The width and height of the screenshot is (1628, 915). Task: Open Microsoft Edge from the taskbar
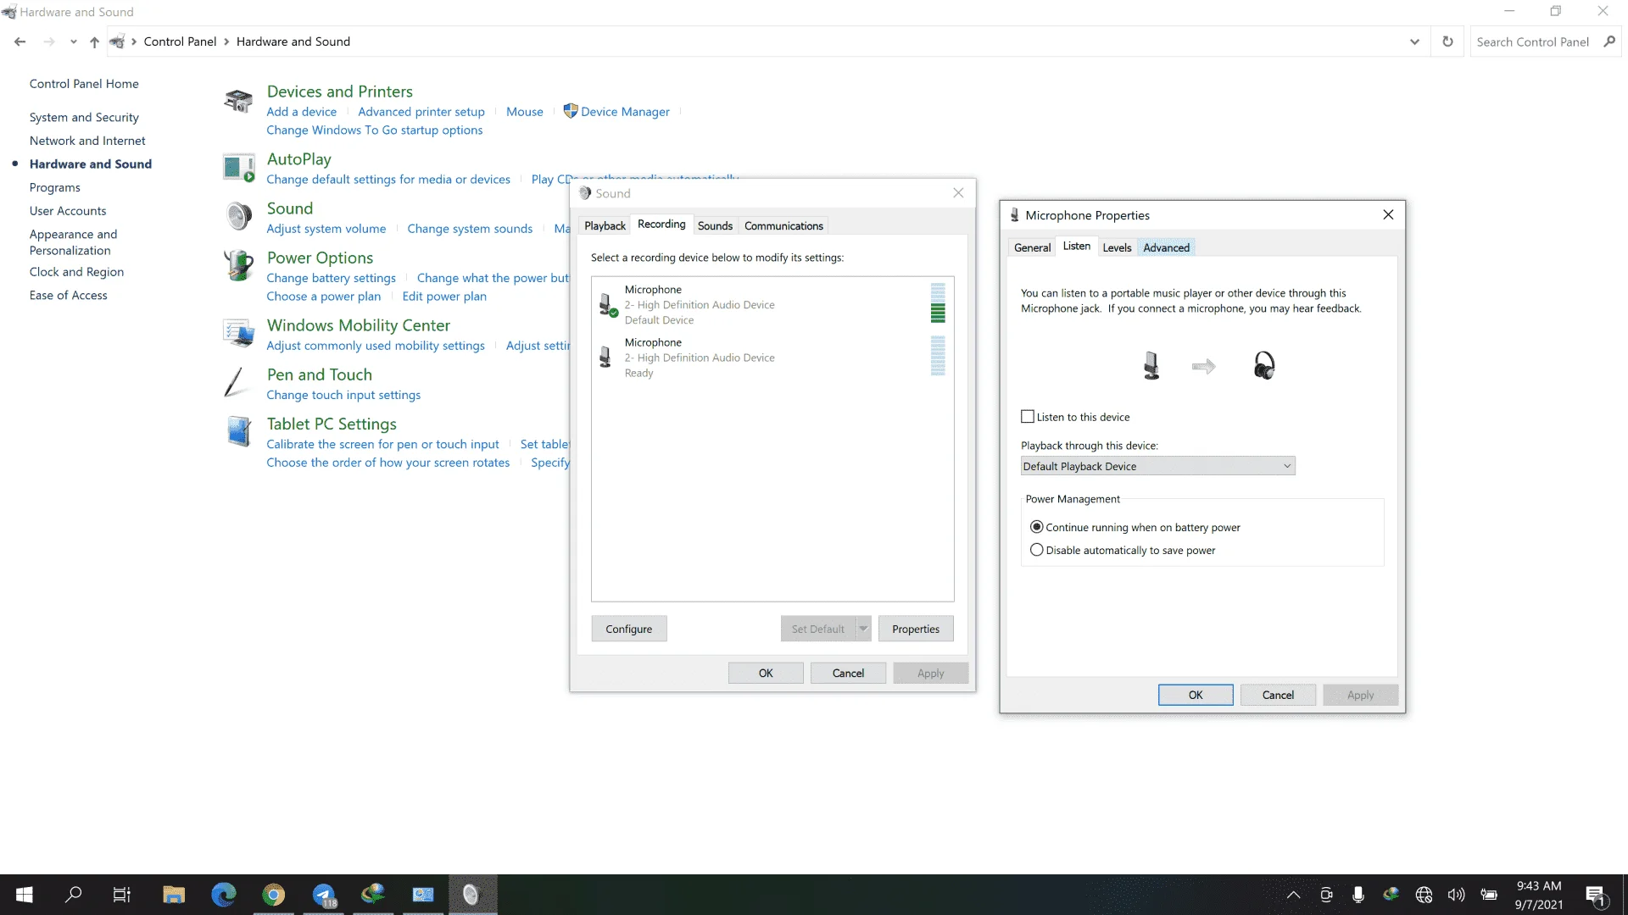tap(224, 895)
